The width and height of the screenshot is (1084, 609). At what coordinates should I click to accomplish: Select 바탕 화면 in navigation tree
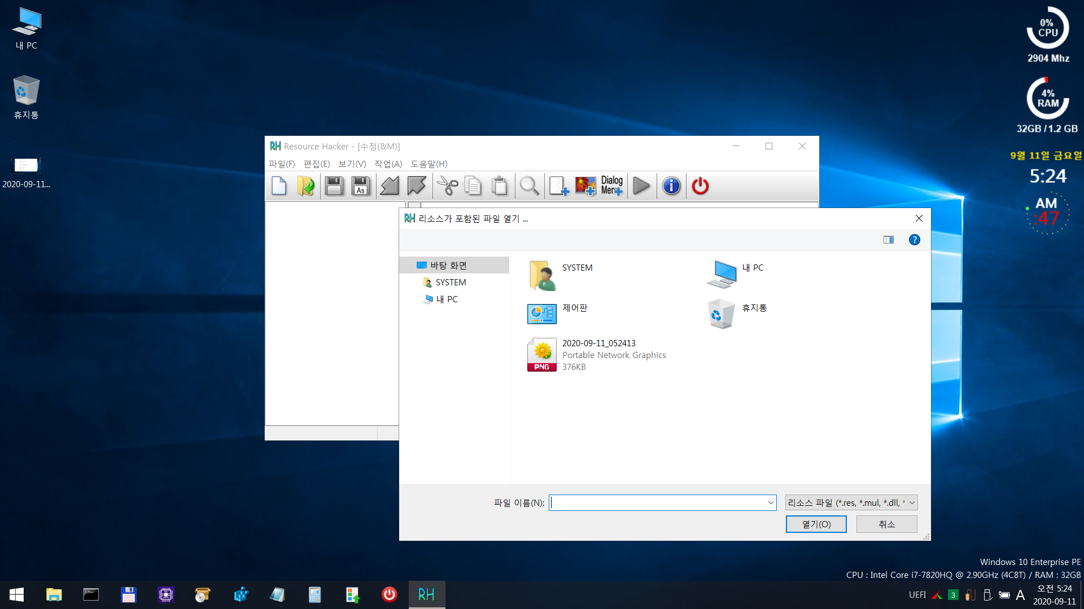454,265
